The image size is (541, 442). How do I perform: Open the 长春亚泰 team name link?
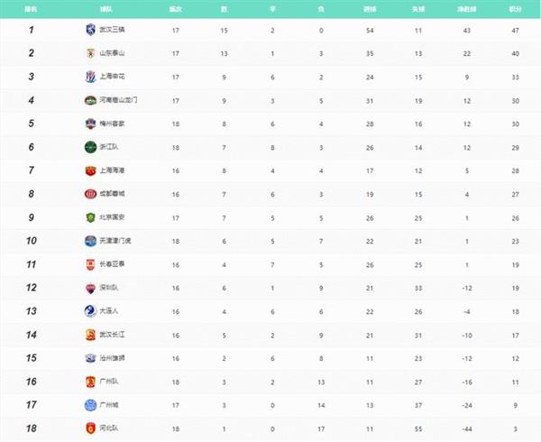click(x=112, y=264)
